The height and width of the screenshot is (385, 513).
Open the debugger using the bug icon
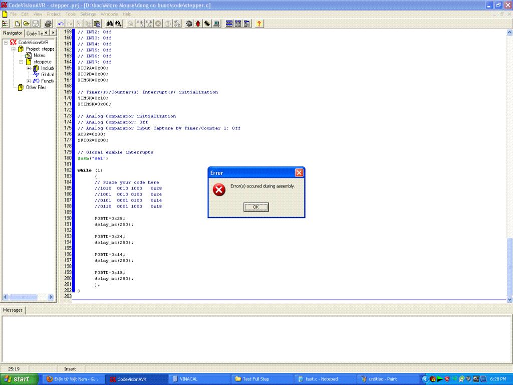pos(198,24)
